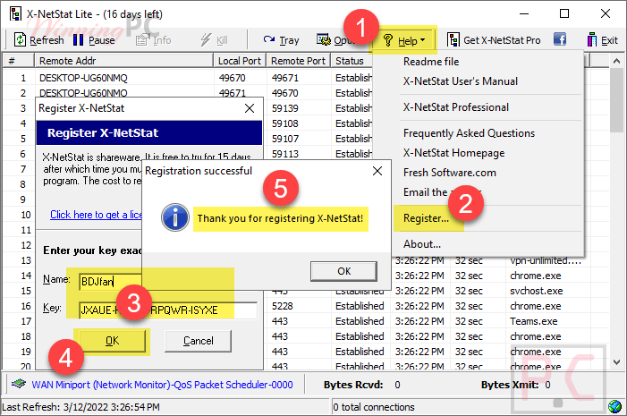This screenshot has height=416, width=627.
Task: Close the Register X-NetStat dialog
Action: pos(250,108)
